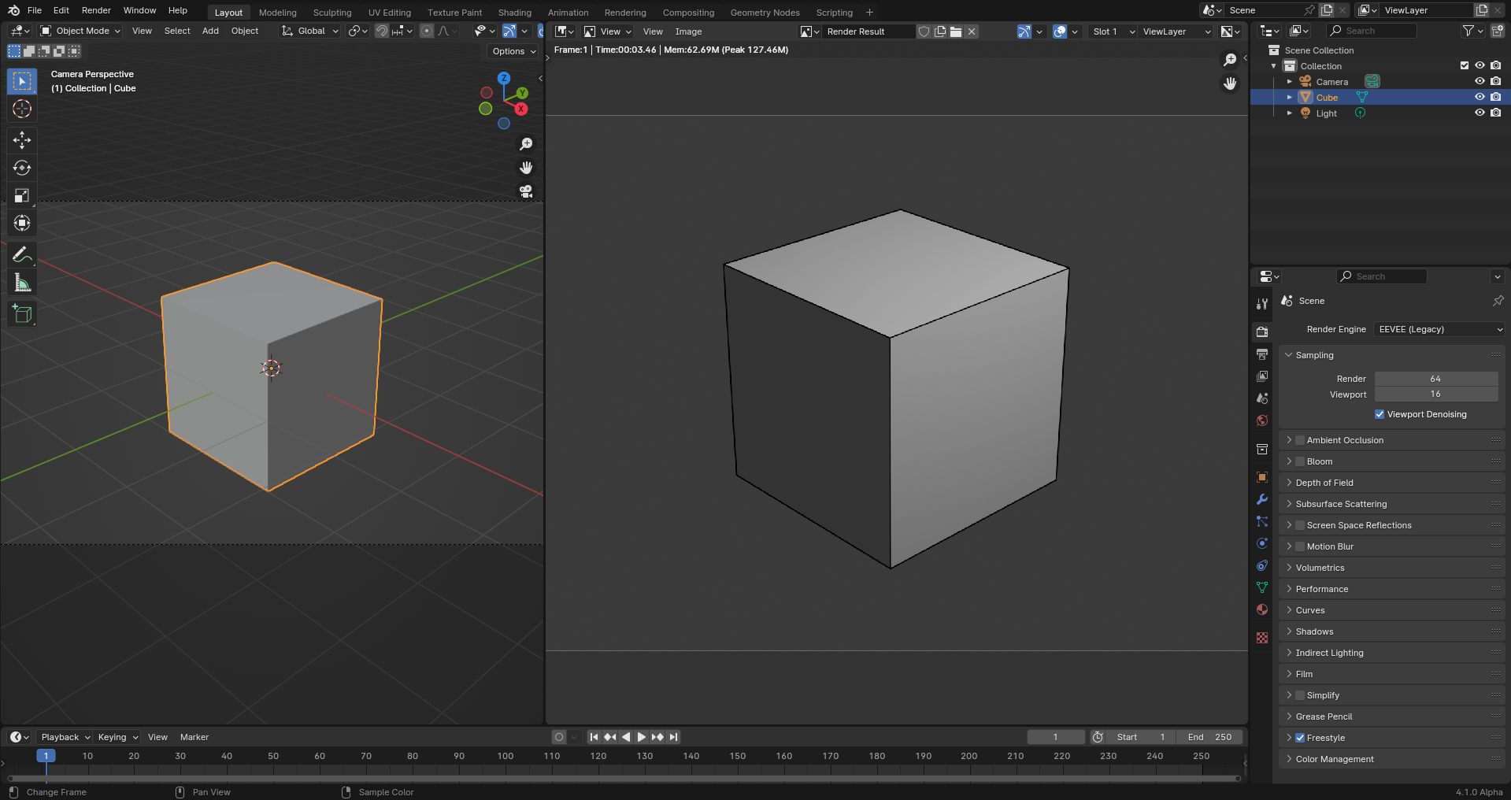Jump to the first frame

594,737
